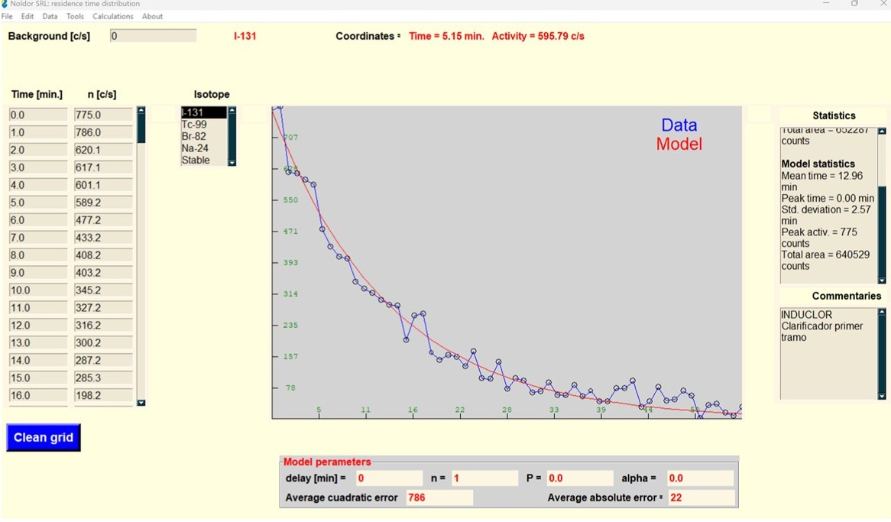
Task: Click Statistics panel scroll up arrow
Action: click(x=882, y=131)
